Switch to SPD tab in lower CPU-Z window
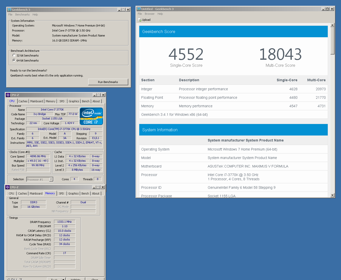Image resolution: width=341 pixels, height=280 pixels. click(x=61, y=193)
